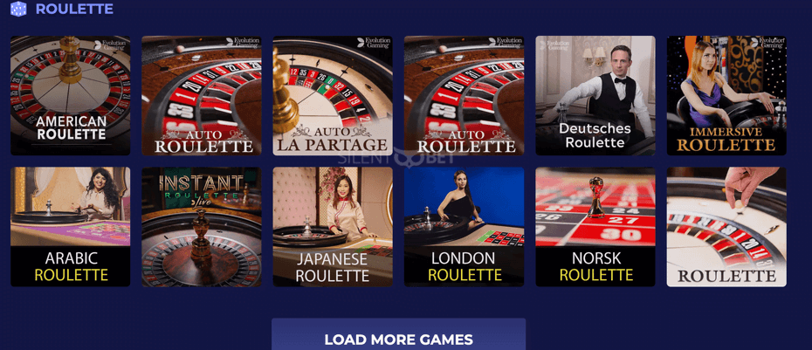Open American Roulette game tile
Screen dimensions: 812x350
[x=71, y=95]
